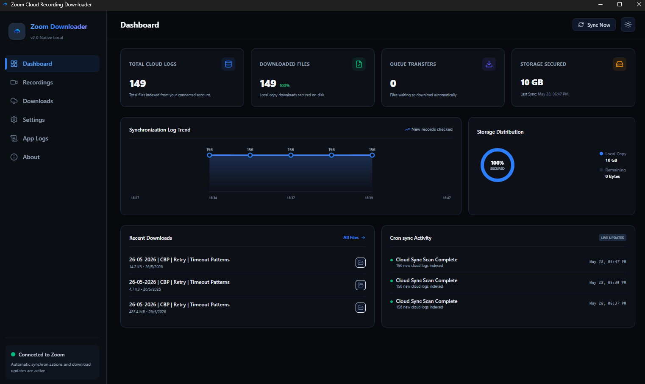Click the 18:37 time label on chart axis
The width and height of the screenshot is (645, 384).
[x=291, y=198]
